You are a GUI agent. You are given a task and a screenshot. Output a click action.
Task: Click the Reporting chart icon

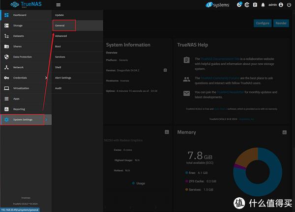coord(6,109)
